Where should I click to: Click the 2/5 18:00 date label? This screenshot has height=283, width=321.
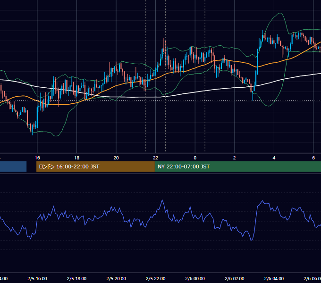77,278
